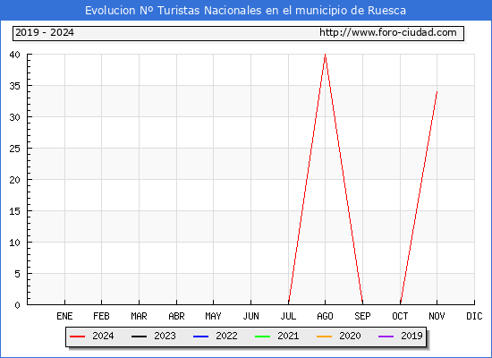Click the 25 value on the y-axis

click(x=14, y=149)
